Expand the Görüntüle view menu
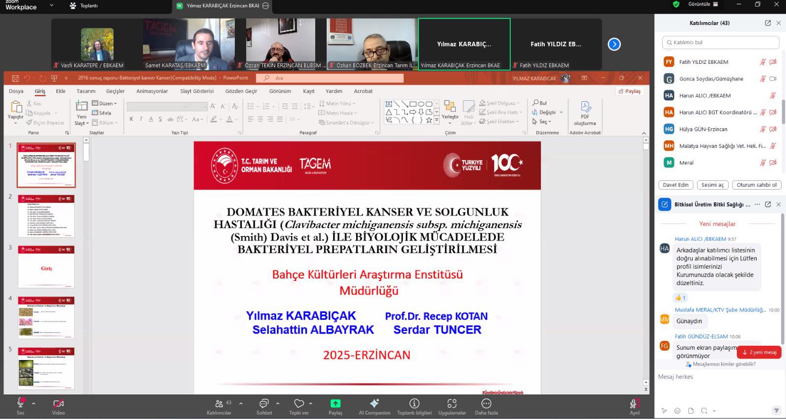Screen dimensions: 786x419 pos(703,4)
